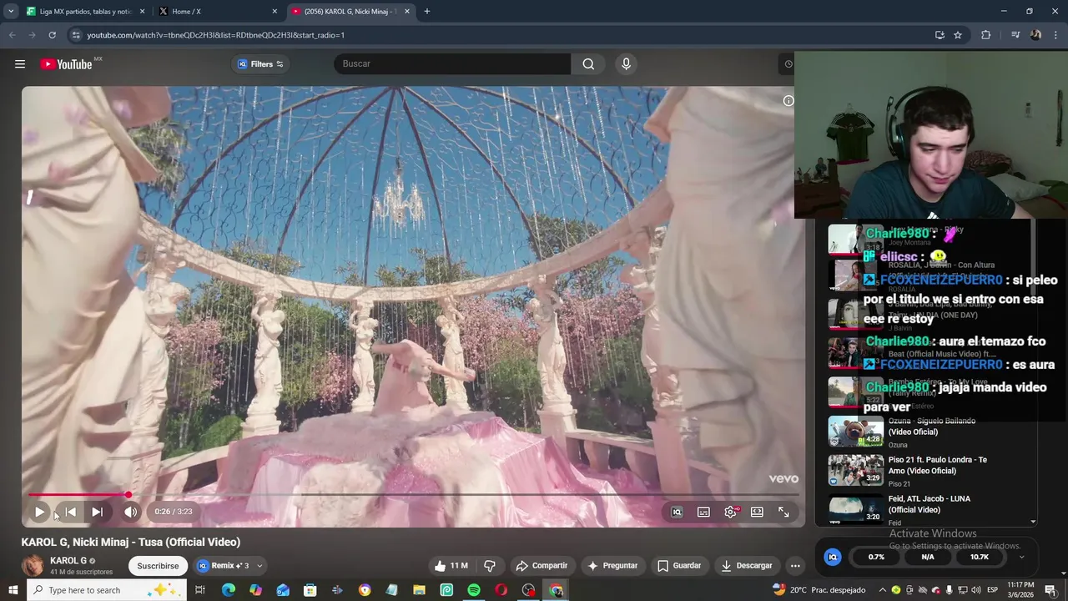Click the Descargar download button
Viewport: 1068px width, 601px height.
(x=747, y=566)
